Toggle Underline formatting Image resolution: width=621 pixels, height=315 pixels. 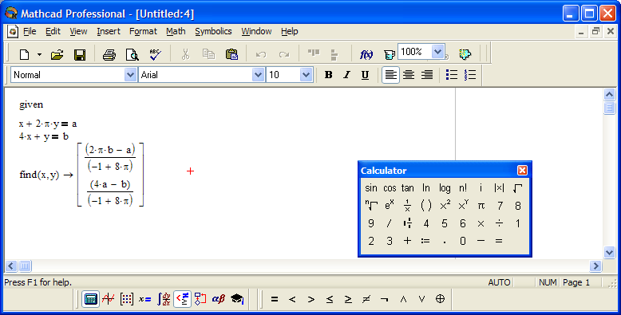point(365,75)
